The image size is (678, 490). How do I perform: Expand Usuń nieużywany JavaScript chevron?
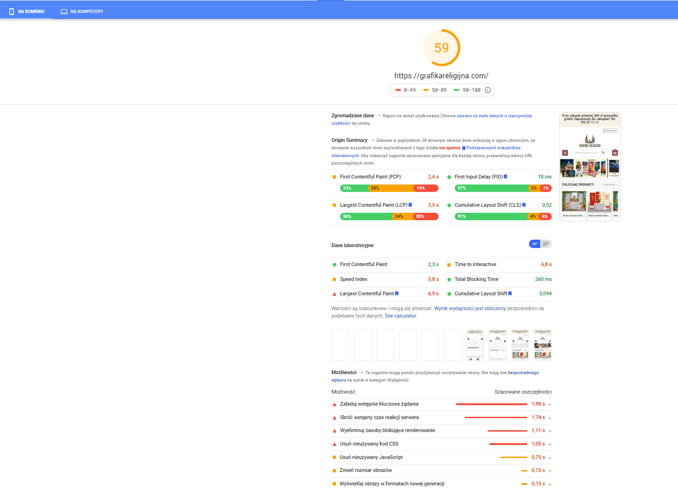click(x=550, y=458)
